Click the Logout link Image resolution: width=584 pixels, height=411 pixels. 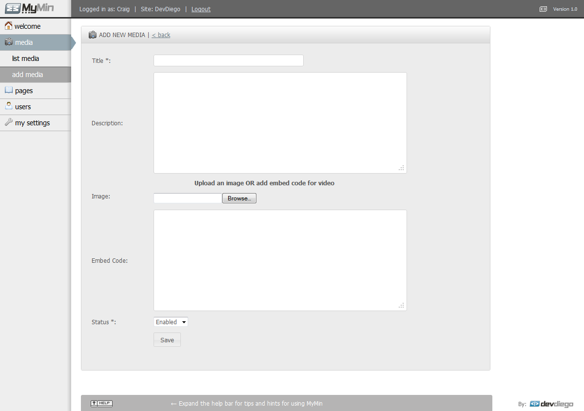point(201,9)
